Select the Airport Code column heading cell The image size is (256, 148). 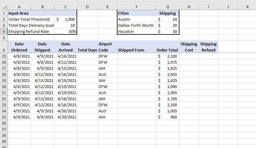(107, 47)
